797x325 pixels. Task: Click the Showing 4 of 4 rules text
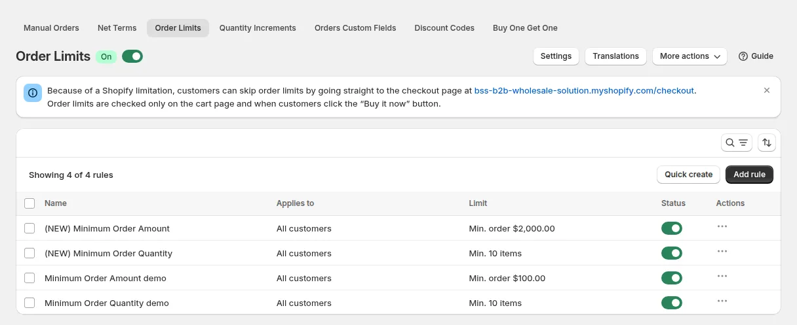coord(71,175)
